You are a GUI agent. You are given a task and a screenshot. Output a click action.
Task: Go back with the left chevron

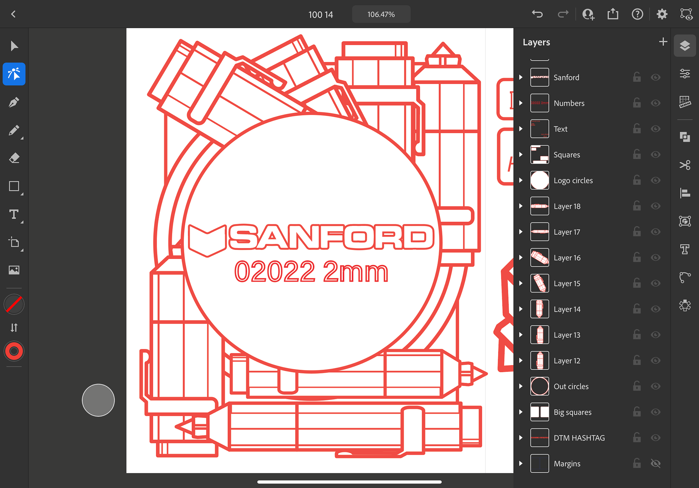(x=13, y=14)
